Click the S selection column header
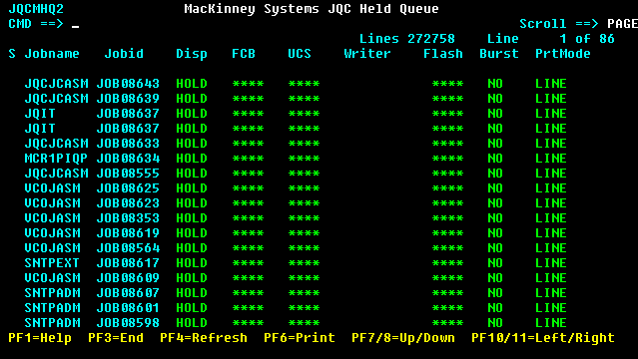Image resolution: width=638 pixels, height=359 pixels. [x=12, y=54]
